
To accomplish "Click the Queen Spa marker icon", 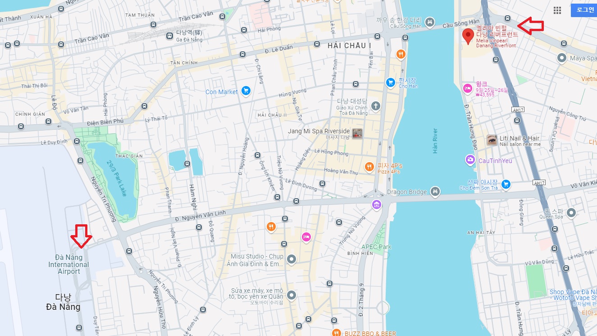I will coord(571,213).
